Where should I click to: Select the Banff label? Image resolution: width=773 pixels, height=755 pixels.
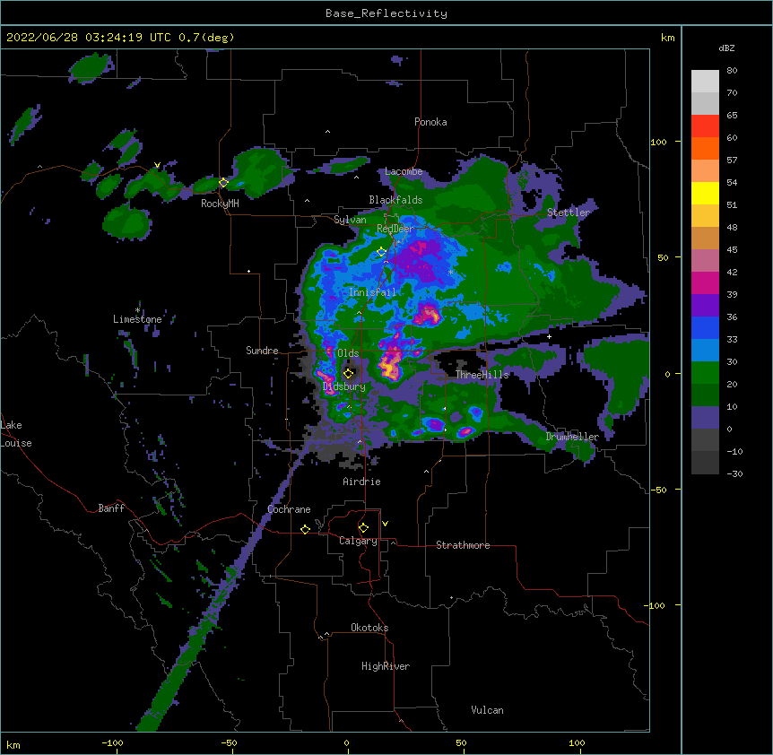pyautogui.click(x=111, y=508)
